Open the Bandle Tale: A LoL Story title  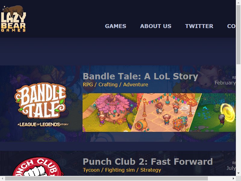pos(140,76)
